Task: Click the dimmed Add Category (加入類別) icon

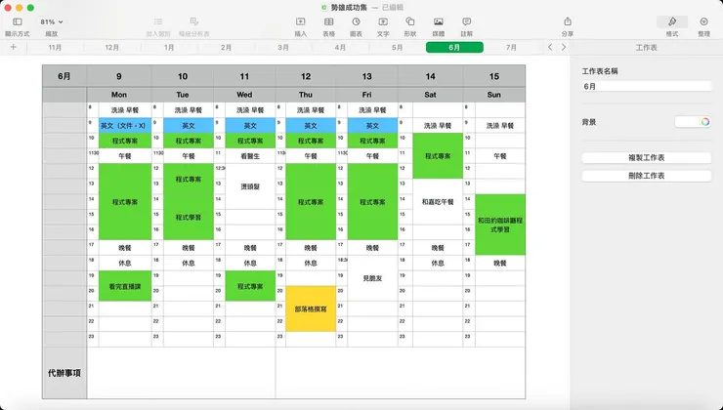Action: point(158,21)
